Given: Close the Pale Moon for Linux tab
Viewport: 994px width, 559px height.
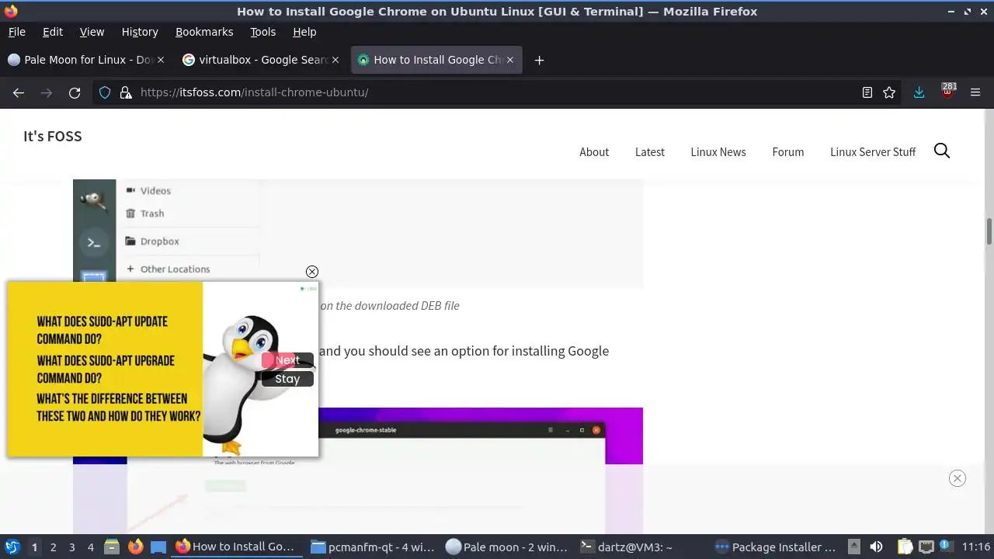Looking at the screenshot, I should [161, 60].
